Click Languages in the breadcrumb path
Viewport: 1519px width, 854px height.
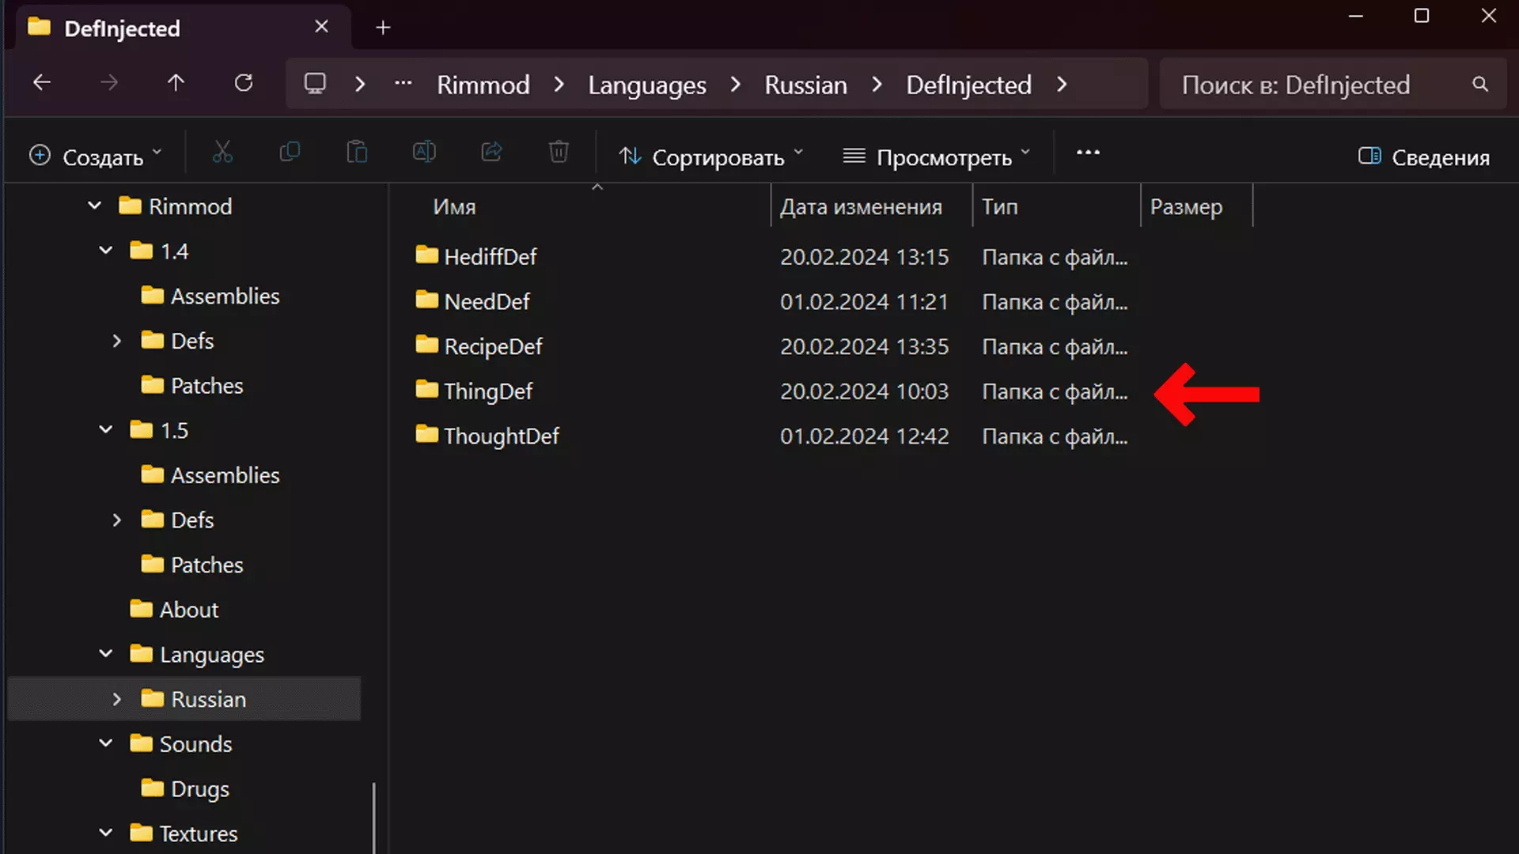coord(646,85)
